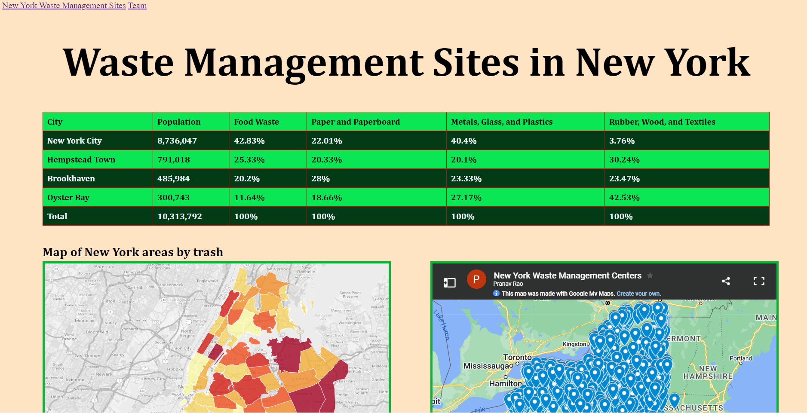Screen dimensions: 807x413
Task: Click the blue info icon next to Google My Maps notice
Action: (497, 293)
